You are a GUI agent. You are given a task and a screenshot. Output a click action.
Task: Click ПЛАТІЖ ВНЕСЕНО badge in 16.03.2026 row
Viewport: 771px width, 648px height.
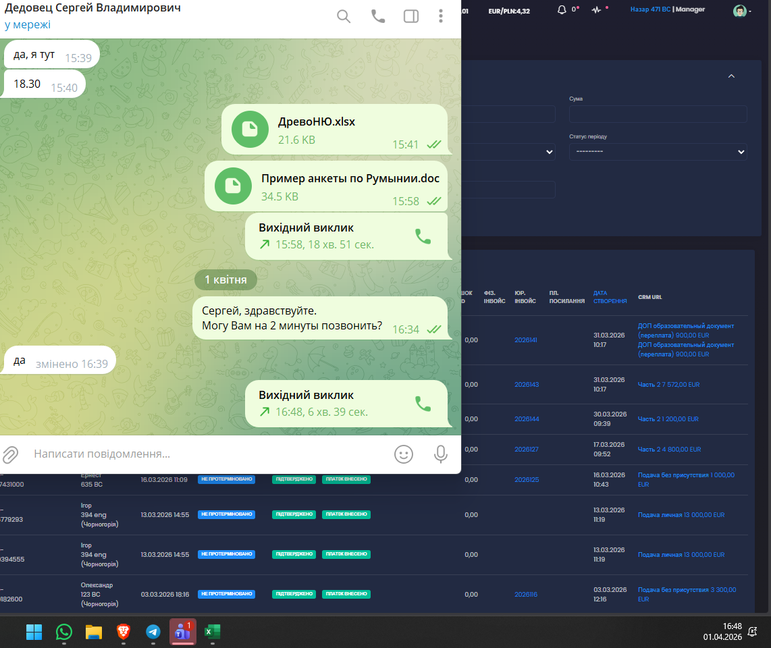coord(346,479)
